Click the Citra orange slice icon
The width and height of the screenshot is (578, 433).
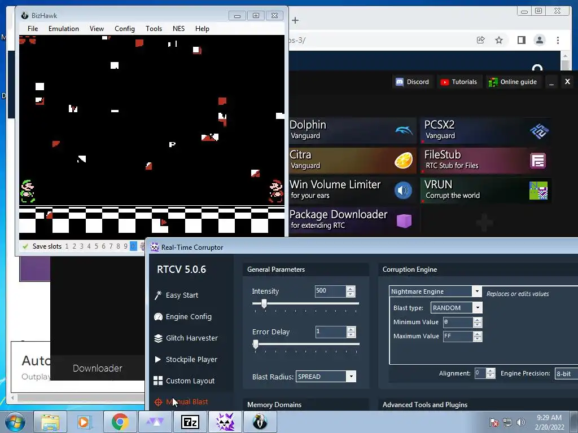pyautogui.click(x=404, y=161)
